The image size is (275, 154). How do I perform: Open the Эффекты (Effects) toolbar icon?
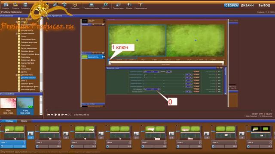coord(105,5)
